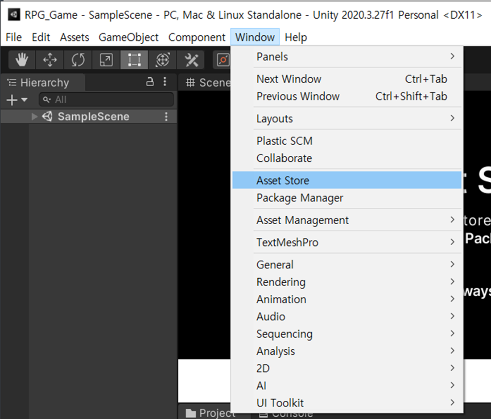Expand the Sequencing submenu
491x419 pixels.
pyautogui.click(x=347, y=334)
